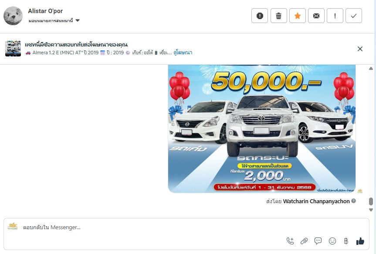Open the Almera ad thumbnail

click(13, 49)
